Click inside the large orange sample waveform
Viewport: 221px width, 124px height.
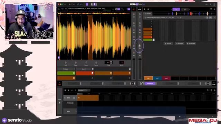94,37
